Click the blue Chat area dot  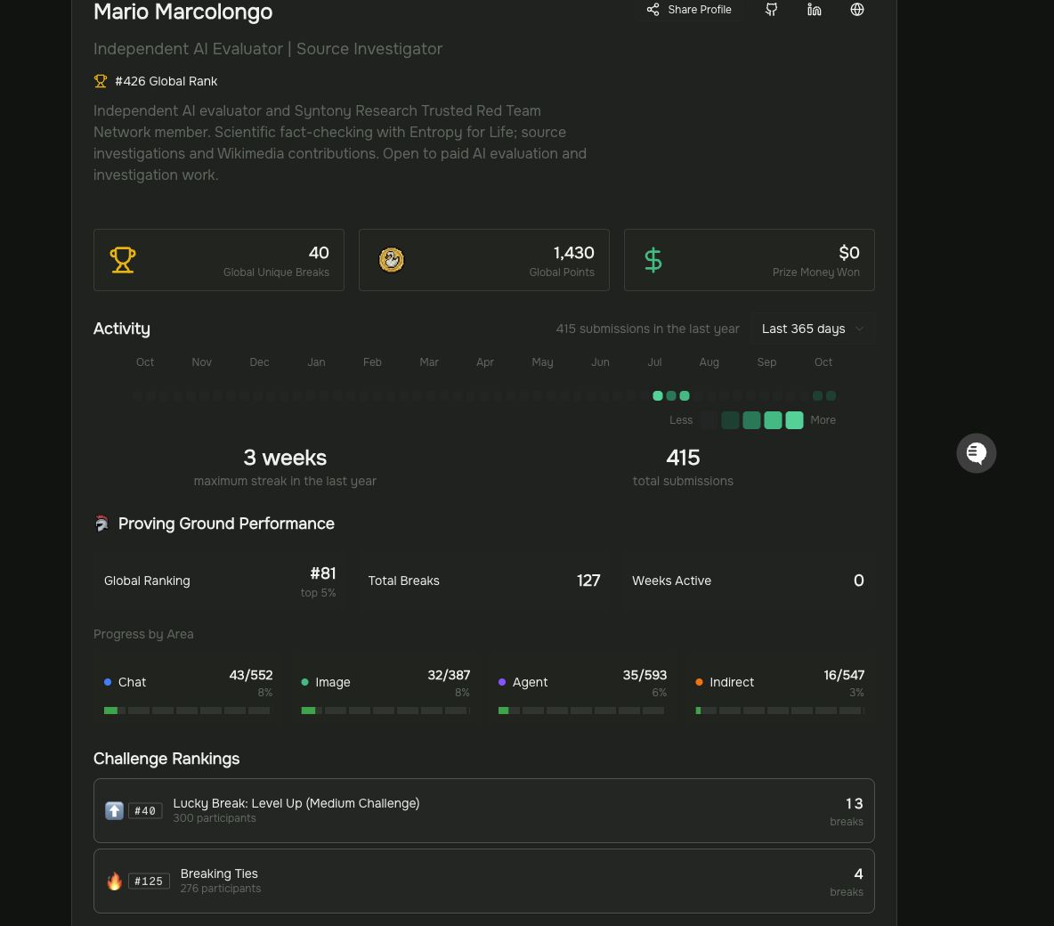[108, 682]
